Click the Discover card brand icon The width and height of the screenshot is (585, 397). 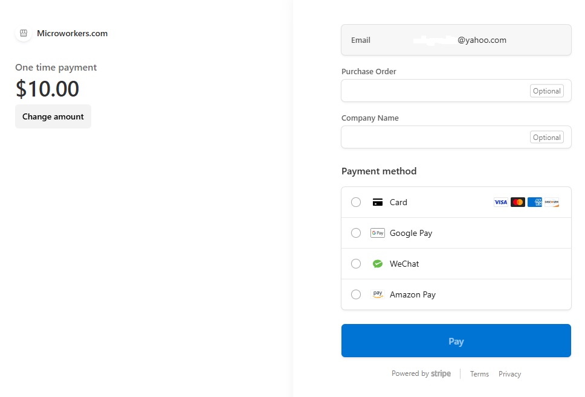tap(552, 202)
